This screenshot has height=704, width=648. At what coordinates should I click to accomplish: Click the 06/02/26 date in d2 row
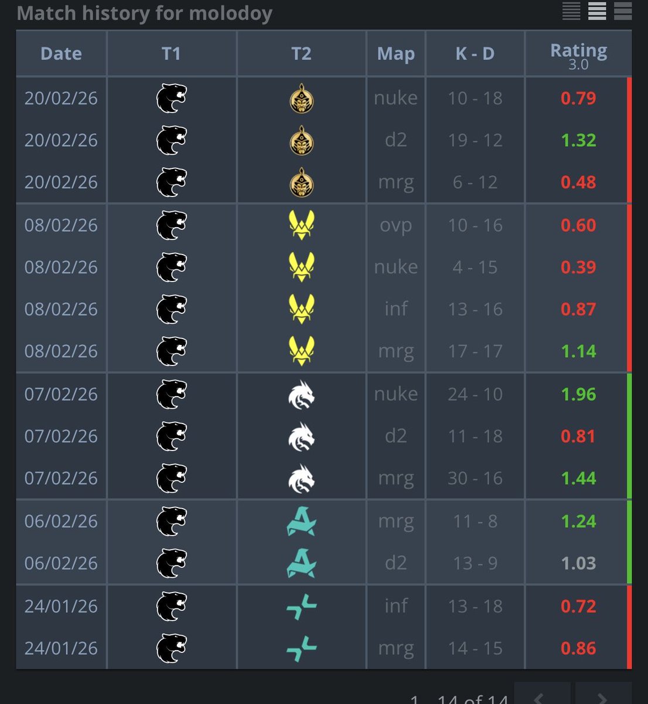61,563
